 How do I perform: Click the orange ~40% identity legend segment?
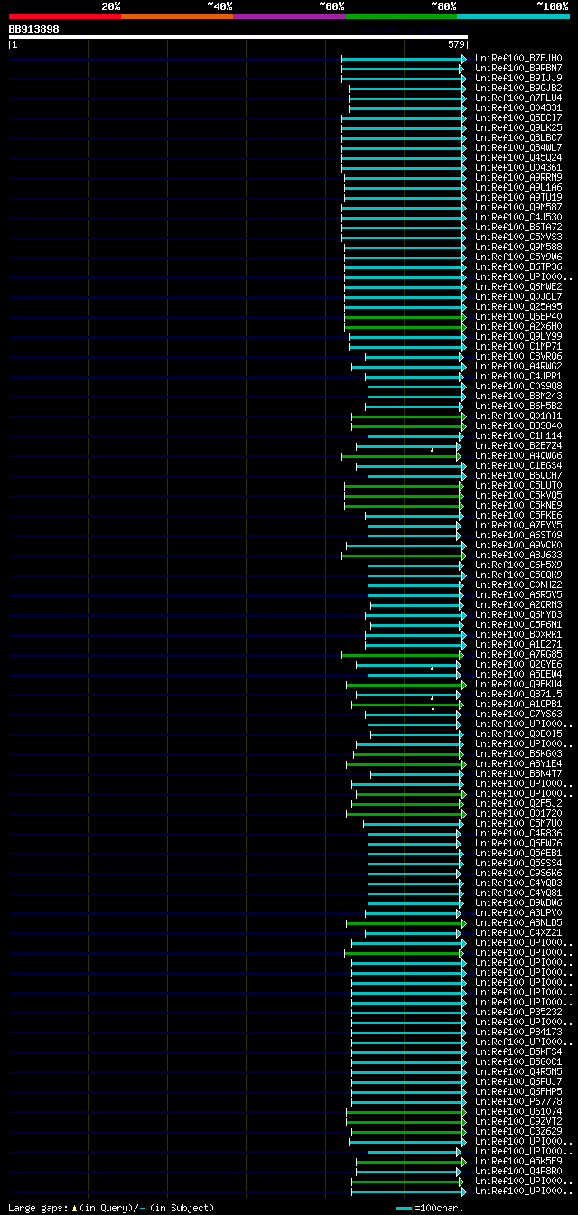[x=177, y=15]
